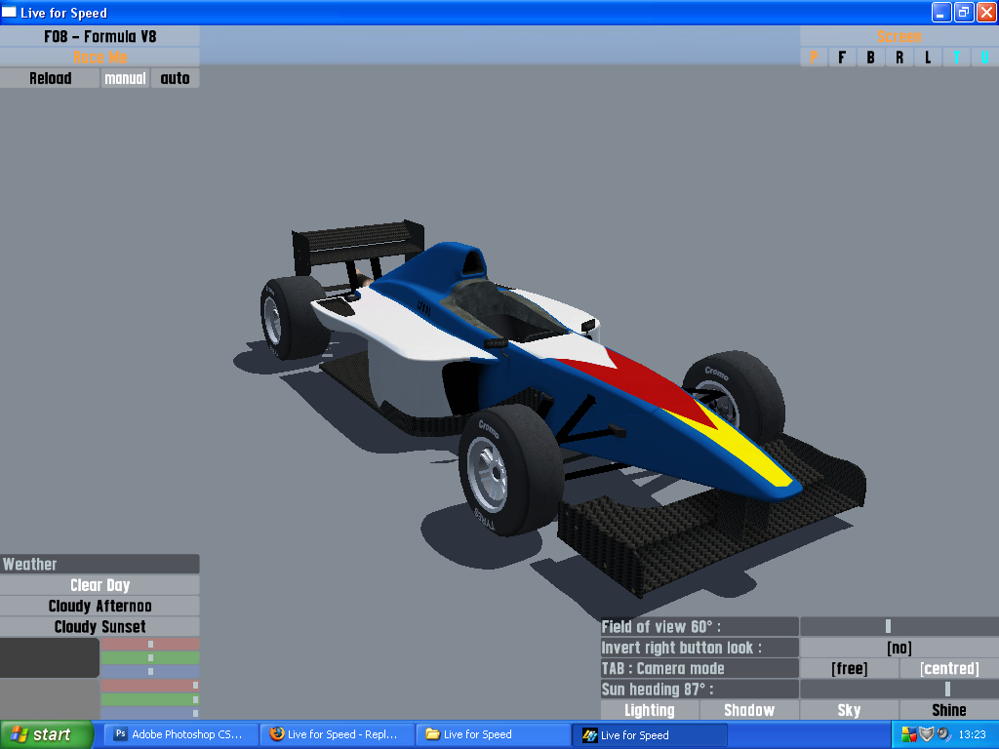The width and height of the screenshot is (999, 749).
Task: Select the B screen view button
Action: [x=871, y=58]
